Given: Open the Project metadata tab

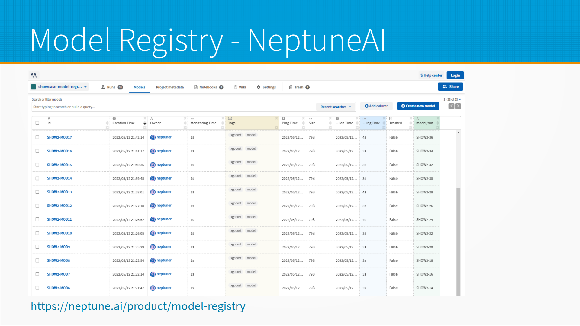Looking at the screenshot, I should tap(170, 87).
